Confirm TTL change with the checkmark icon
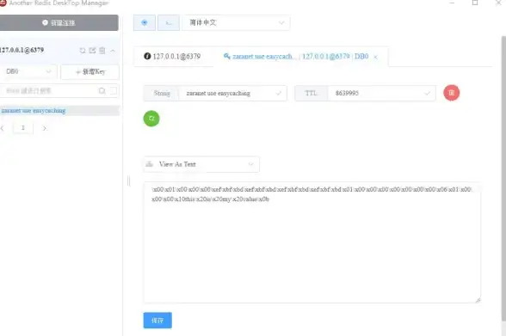Image resolution: width=506 pixels, height=336 pixels. point(427,94)
